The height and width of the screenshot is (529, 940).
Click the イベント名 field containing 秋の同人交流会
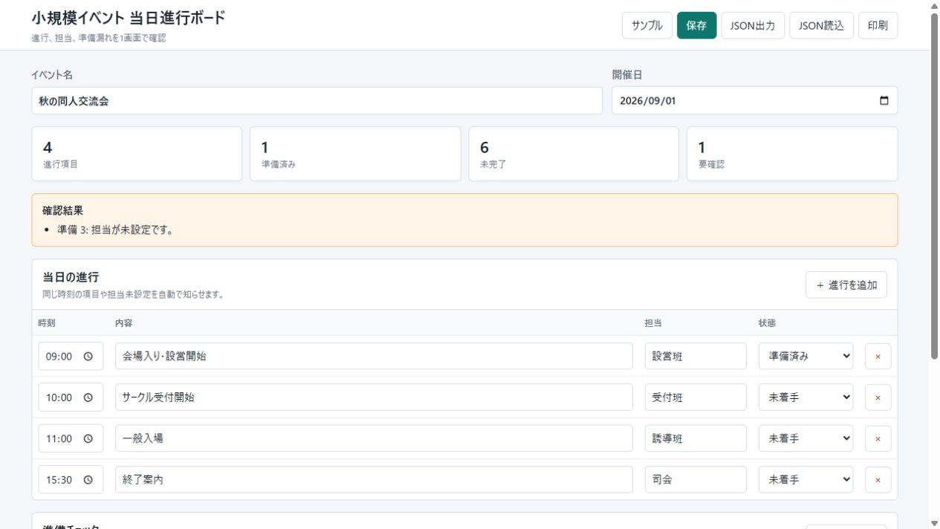tap(317, 101)
